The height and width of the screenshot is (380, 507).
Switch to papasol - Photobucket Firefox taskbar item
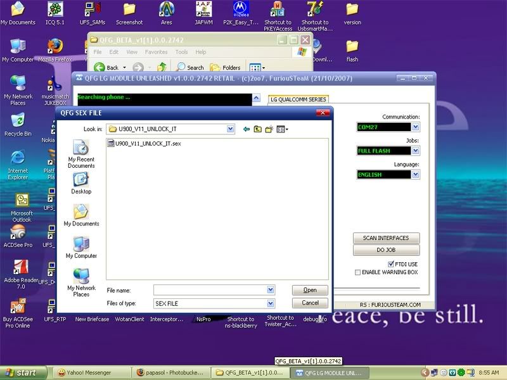click(x=170, y=372)
